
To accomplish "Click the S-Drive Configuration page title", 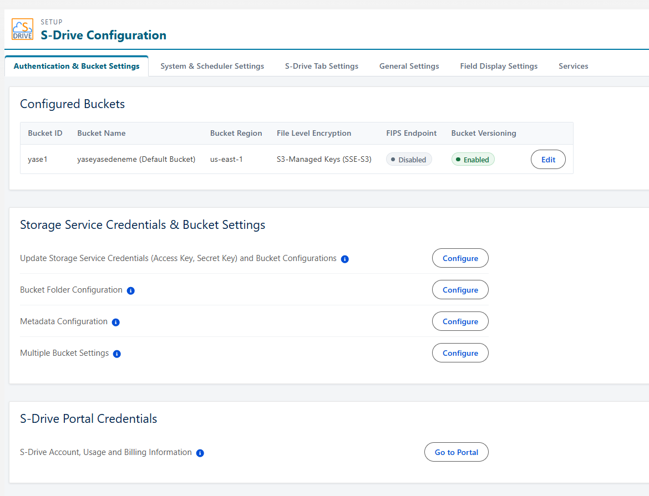I will 104,35.
